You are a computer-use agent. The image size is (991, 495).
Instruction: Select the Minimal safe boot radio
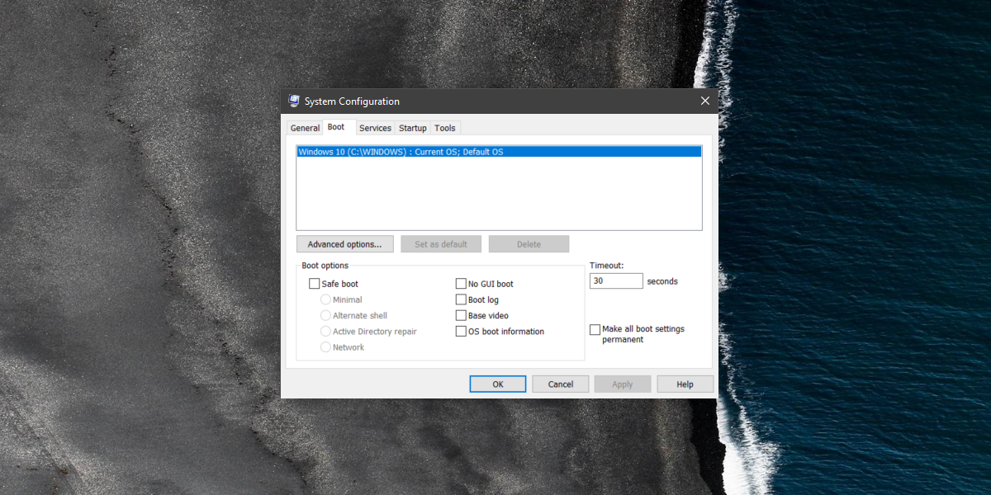click(x=325, y=299)
